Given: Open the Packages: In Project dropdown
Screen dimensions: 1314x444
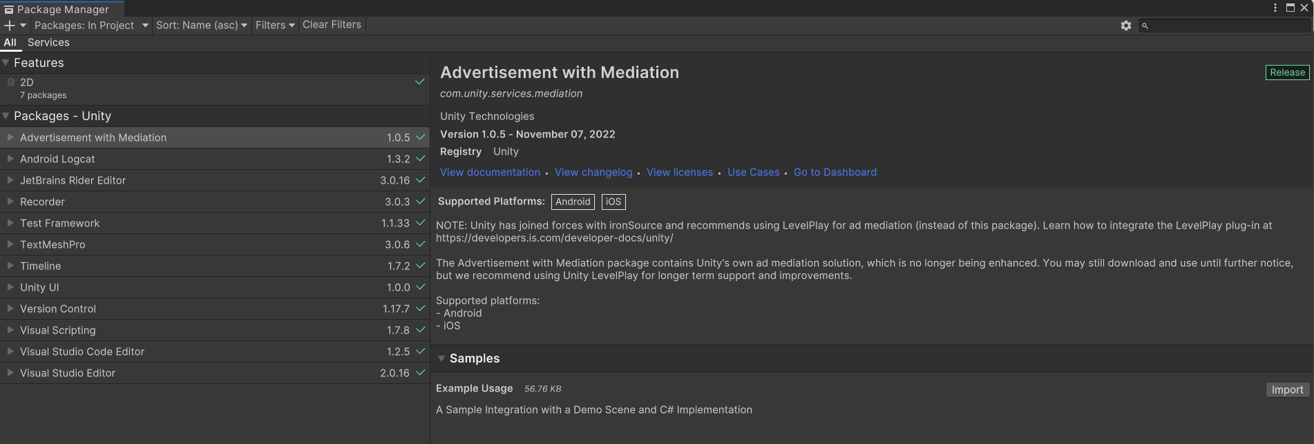Looking at the screenshot, I should (91, 26).
